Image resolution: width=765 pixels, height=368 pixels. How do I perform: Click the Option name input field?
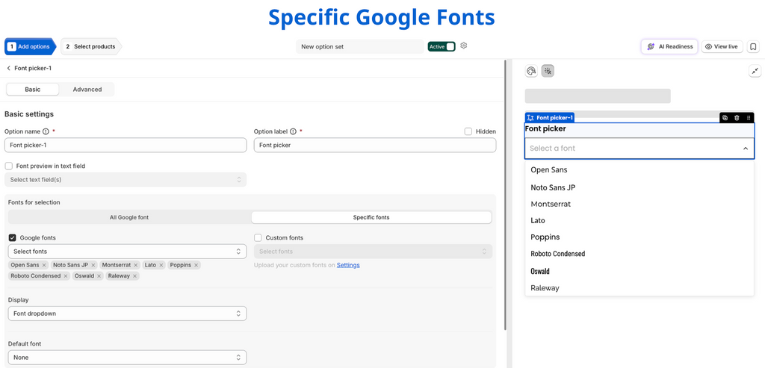click(x=126, y=146)
